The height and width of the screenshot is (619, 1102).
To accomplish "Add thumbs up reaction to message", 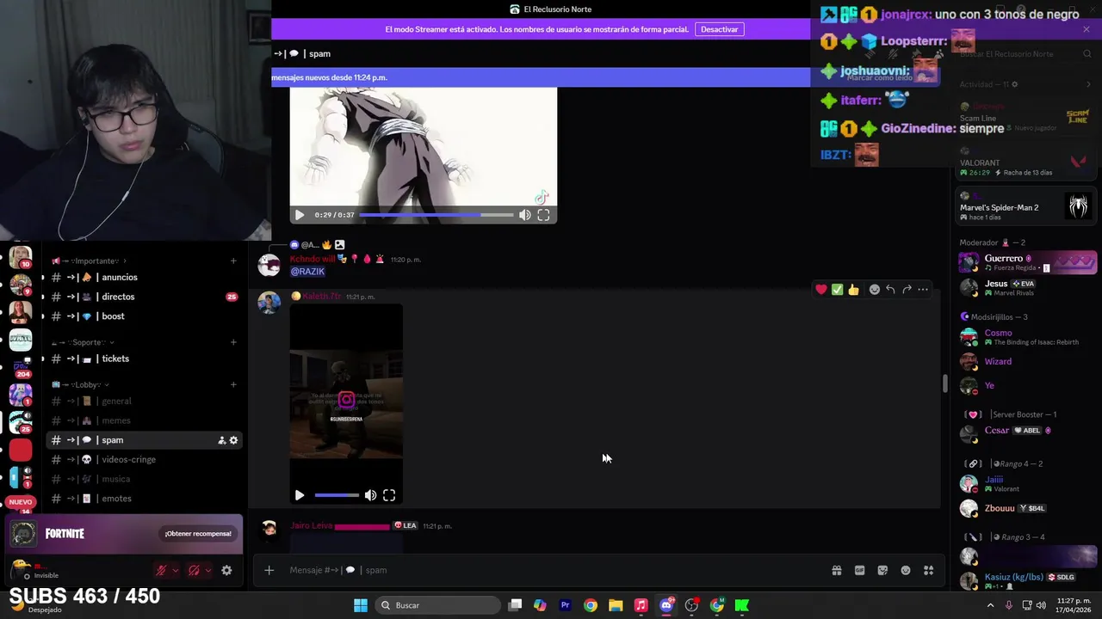I will (x=853, y=290).
